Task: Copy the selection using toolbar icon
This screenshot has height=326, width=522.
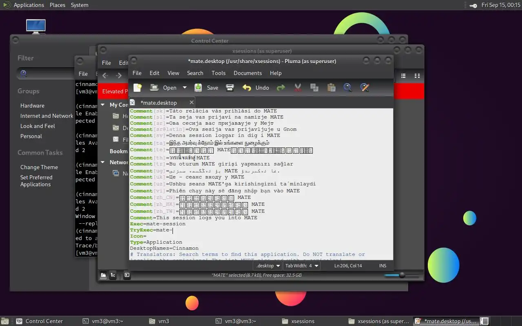Action: (x=314, y=88)
